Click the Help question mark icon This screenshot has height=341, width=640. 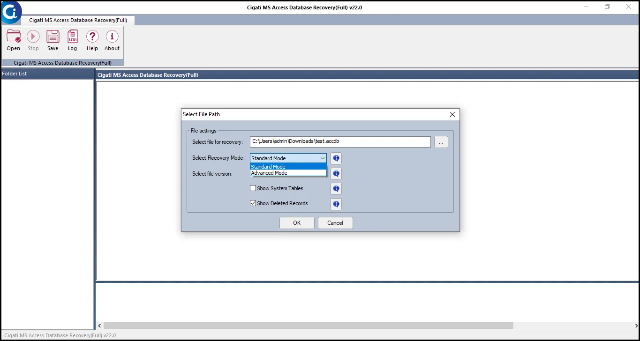(92, 37)
